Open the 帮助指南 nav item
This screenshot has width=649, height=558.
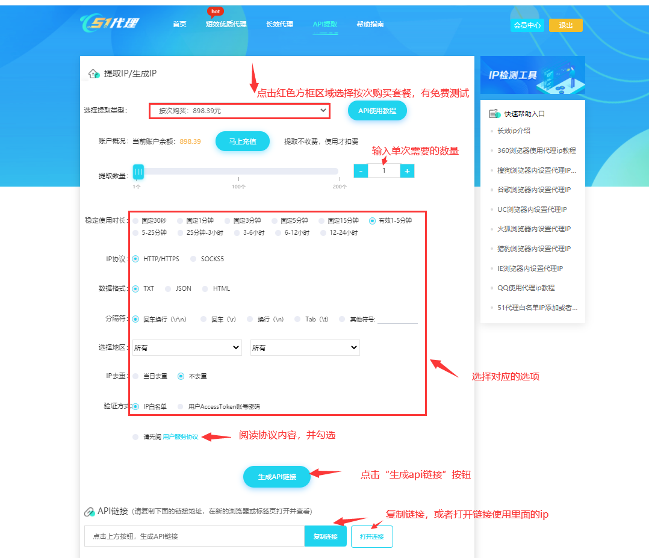click(x=370, y=24)
